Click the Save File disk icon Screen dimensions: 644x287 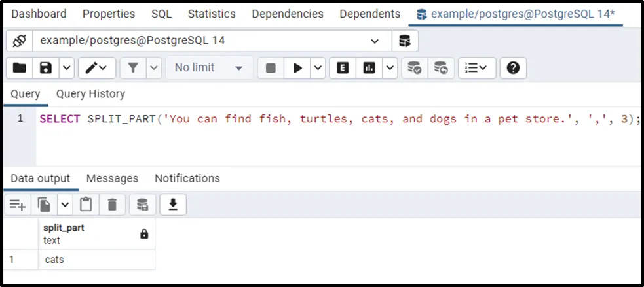click(x=46, y=67)
